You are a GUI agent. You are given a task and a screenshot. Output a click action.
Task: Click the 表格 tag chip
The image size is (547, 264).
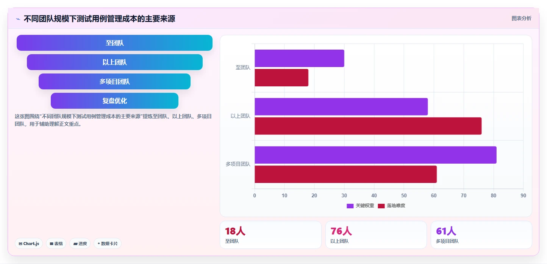pos(56,244)
